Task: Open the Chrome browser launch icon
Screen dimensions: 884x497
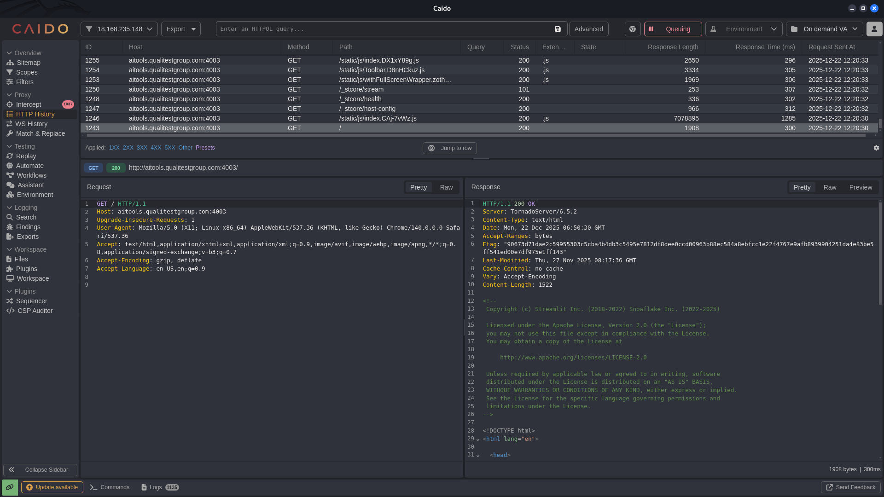Action: coord(633,29)
